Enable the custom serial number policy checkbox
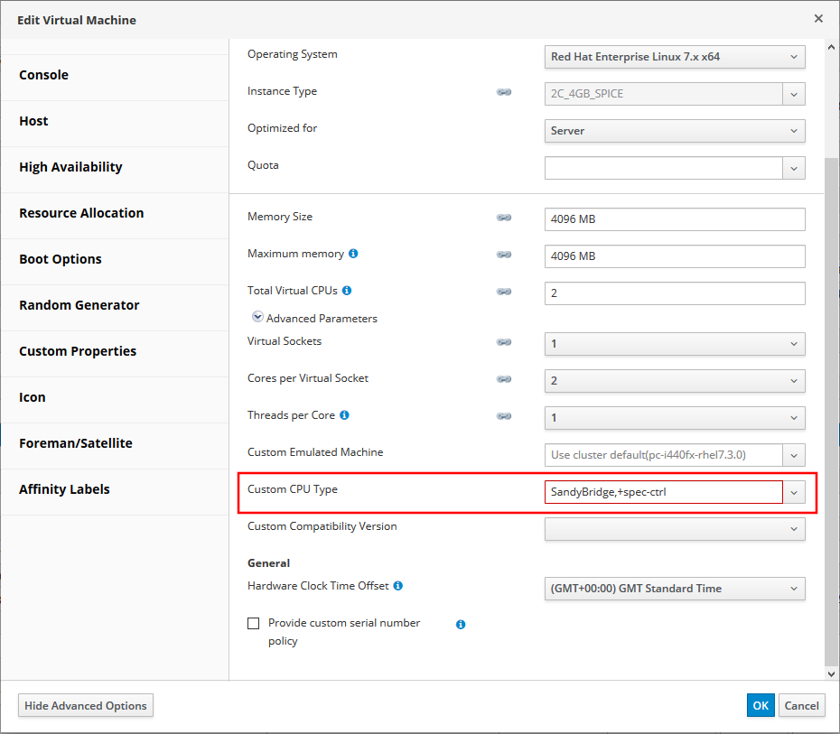840x734 pixels. (x=254, y=623)
